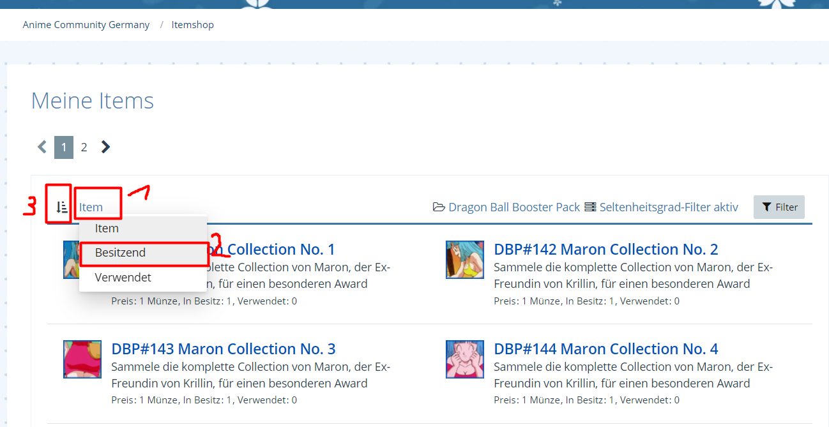Open the Filter button

779,207
